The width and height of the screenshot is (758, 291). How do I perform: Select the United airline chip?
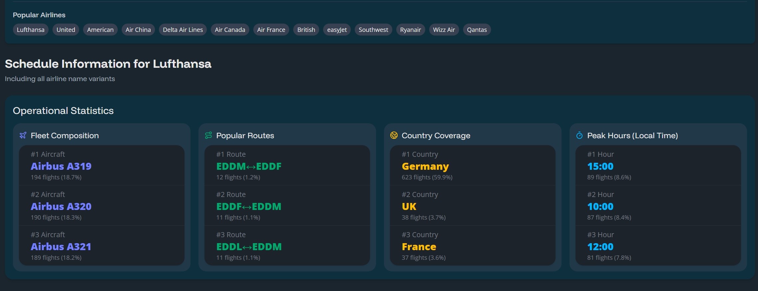(x=66, y=30)
